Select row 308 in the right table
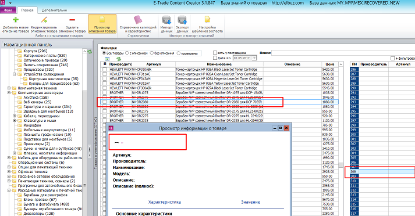 382,172
